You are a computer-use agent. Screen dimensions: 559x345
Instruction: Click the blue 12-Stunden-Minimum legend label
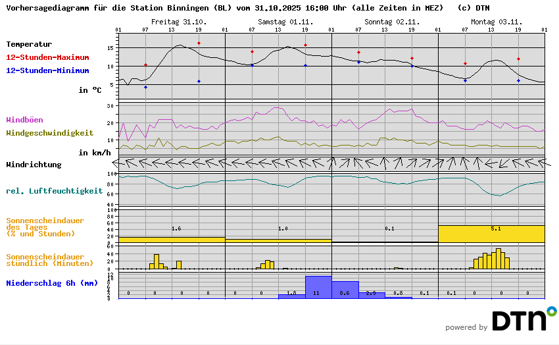47,70
